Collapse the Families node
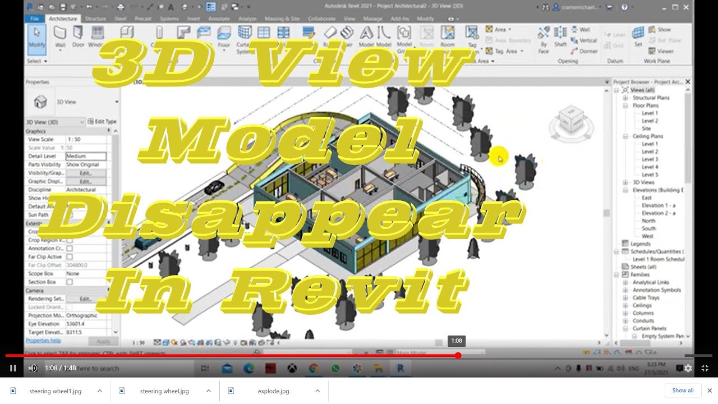Viewport: 718px width, 404px height. coord(616,275)
